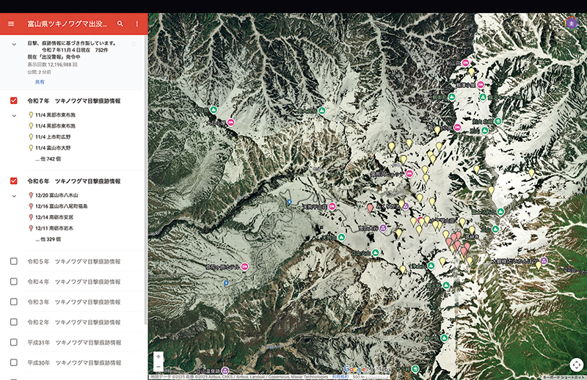Open the three-dot more options menu
This screenshot has height=380, width=587.
point(136,23)
